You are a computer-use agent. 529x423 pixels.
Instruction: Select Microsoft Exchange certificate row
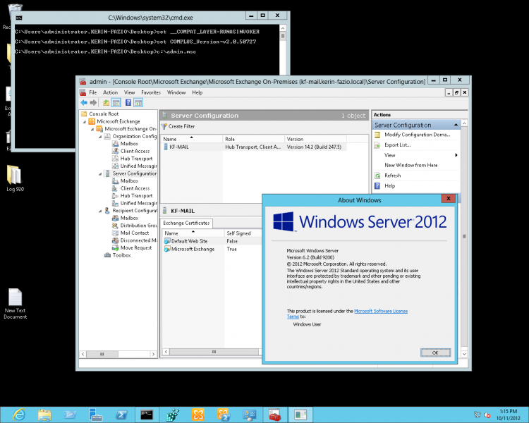pyautogui.click(x=212, y=250)
